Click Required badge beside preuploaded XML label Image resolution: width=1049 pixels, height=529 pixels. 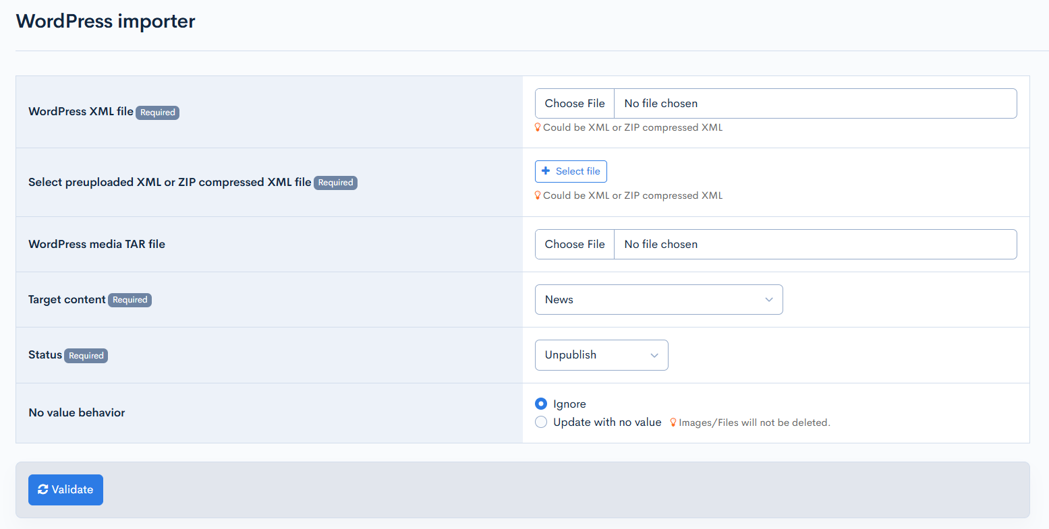point(335,183)
